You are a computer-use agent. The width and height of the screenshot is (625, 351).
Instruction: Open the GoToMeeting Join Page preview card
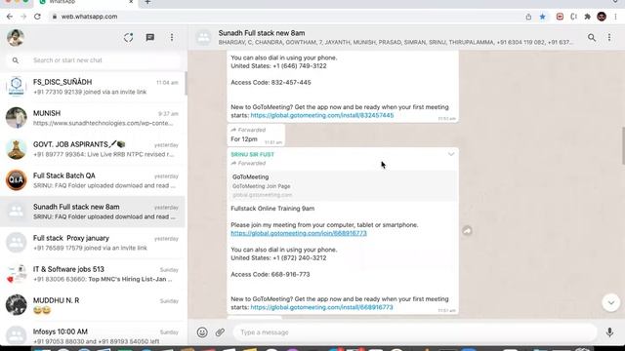coord(343,186)
